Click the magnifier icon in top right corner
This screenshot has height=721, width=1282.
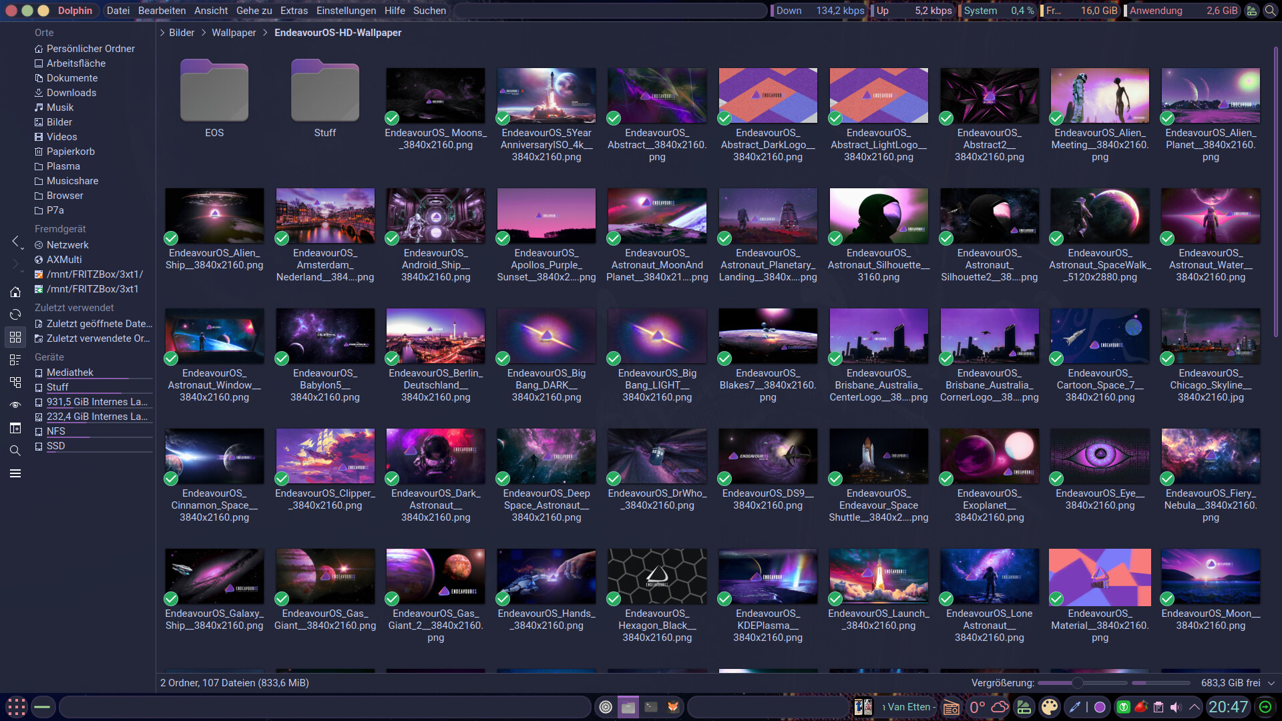coord(1270,11)
